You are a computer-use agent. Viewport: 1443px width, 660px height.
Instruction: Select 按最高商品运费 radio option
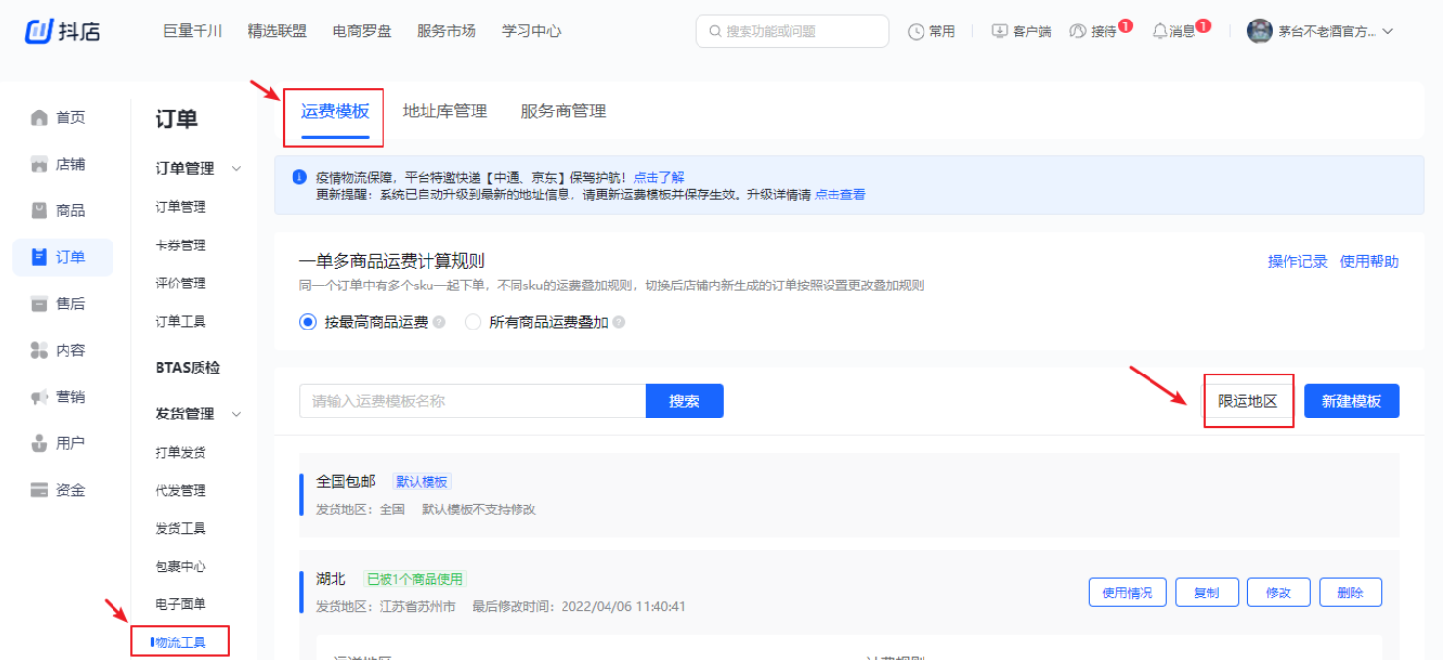tap(308, 322)
